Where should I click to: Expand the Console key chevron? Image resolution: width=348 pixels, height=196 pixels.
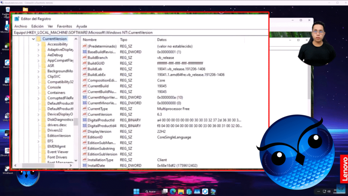click(38, 87)
